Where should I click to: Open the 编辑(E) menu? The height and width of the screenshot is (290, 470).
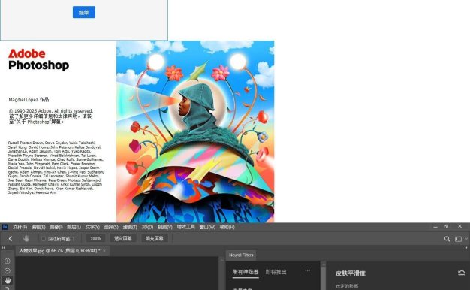(x=38, y=227)
